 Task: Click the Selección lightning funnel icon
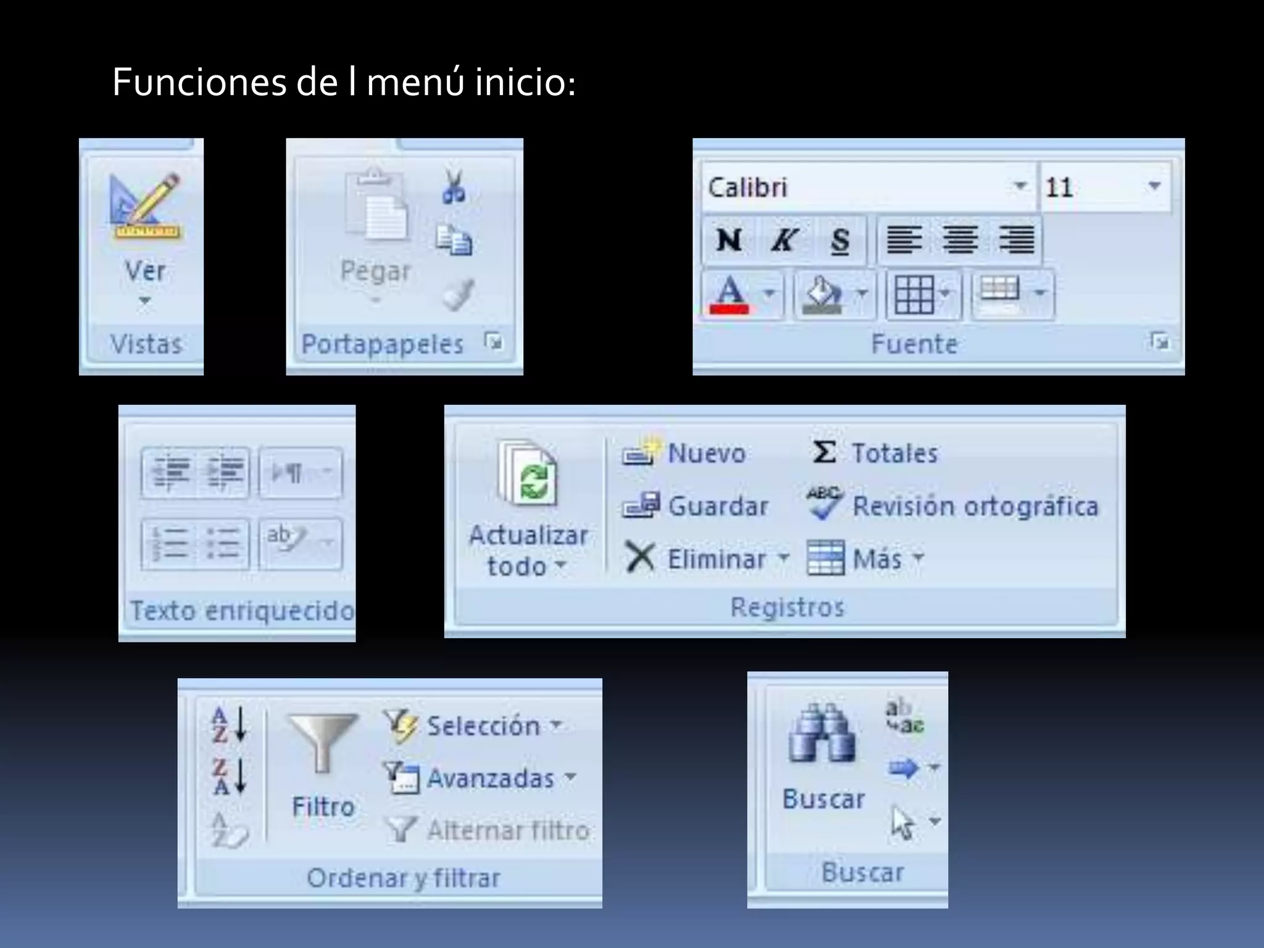(401, 726)
